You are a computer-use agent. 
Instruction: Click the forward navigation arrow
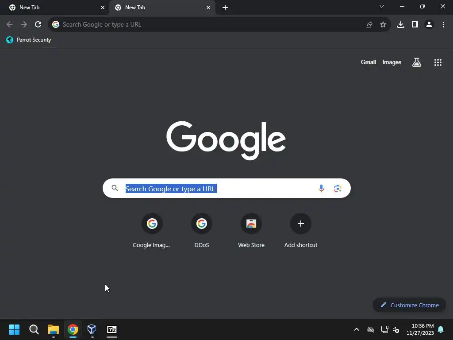coord(24,25)
